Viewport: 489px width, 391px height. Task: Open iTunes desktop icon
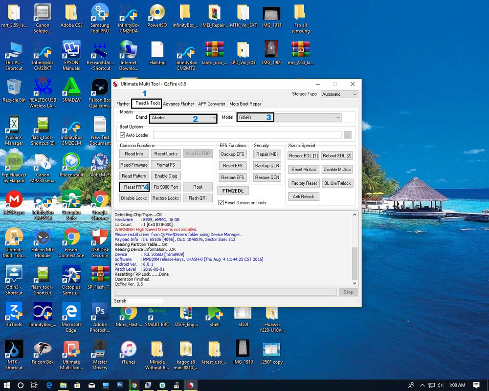[129, 352]
